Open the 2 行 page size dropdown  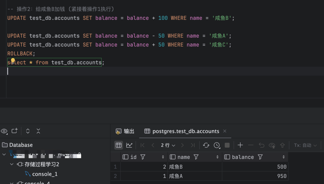click(x=167, y=145)
